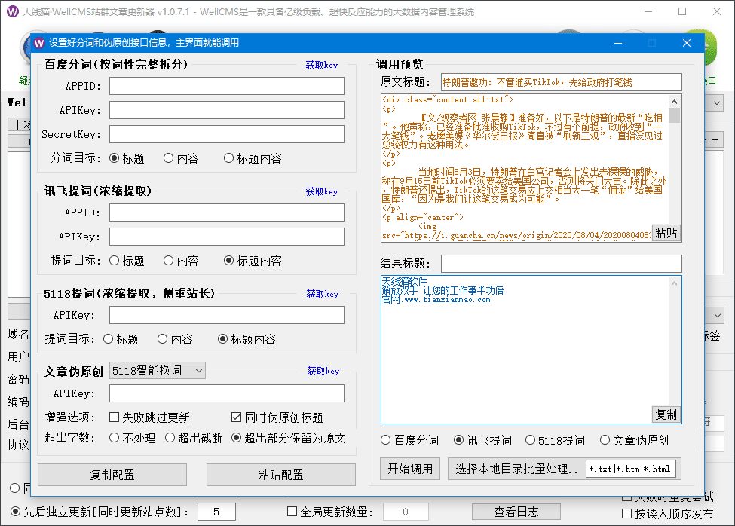Click source text scrollbar up arrow

tap(674, 102)
